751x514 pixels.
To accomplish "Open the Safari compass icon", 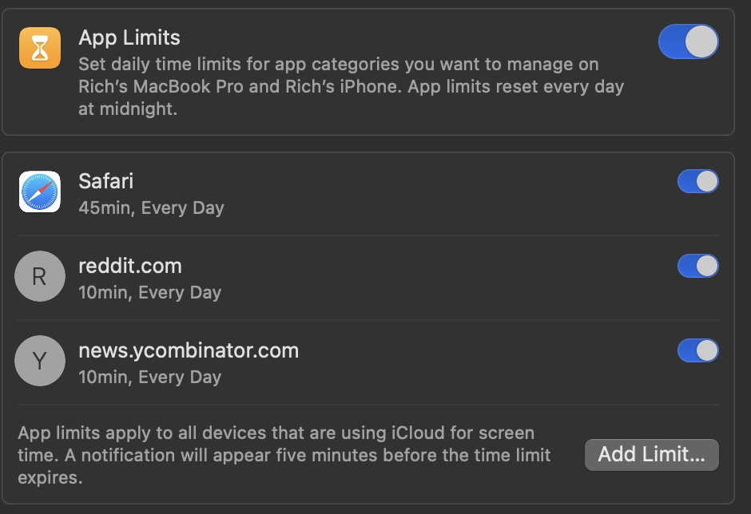I will (40, 192).
